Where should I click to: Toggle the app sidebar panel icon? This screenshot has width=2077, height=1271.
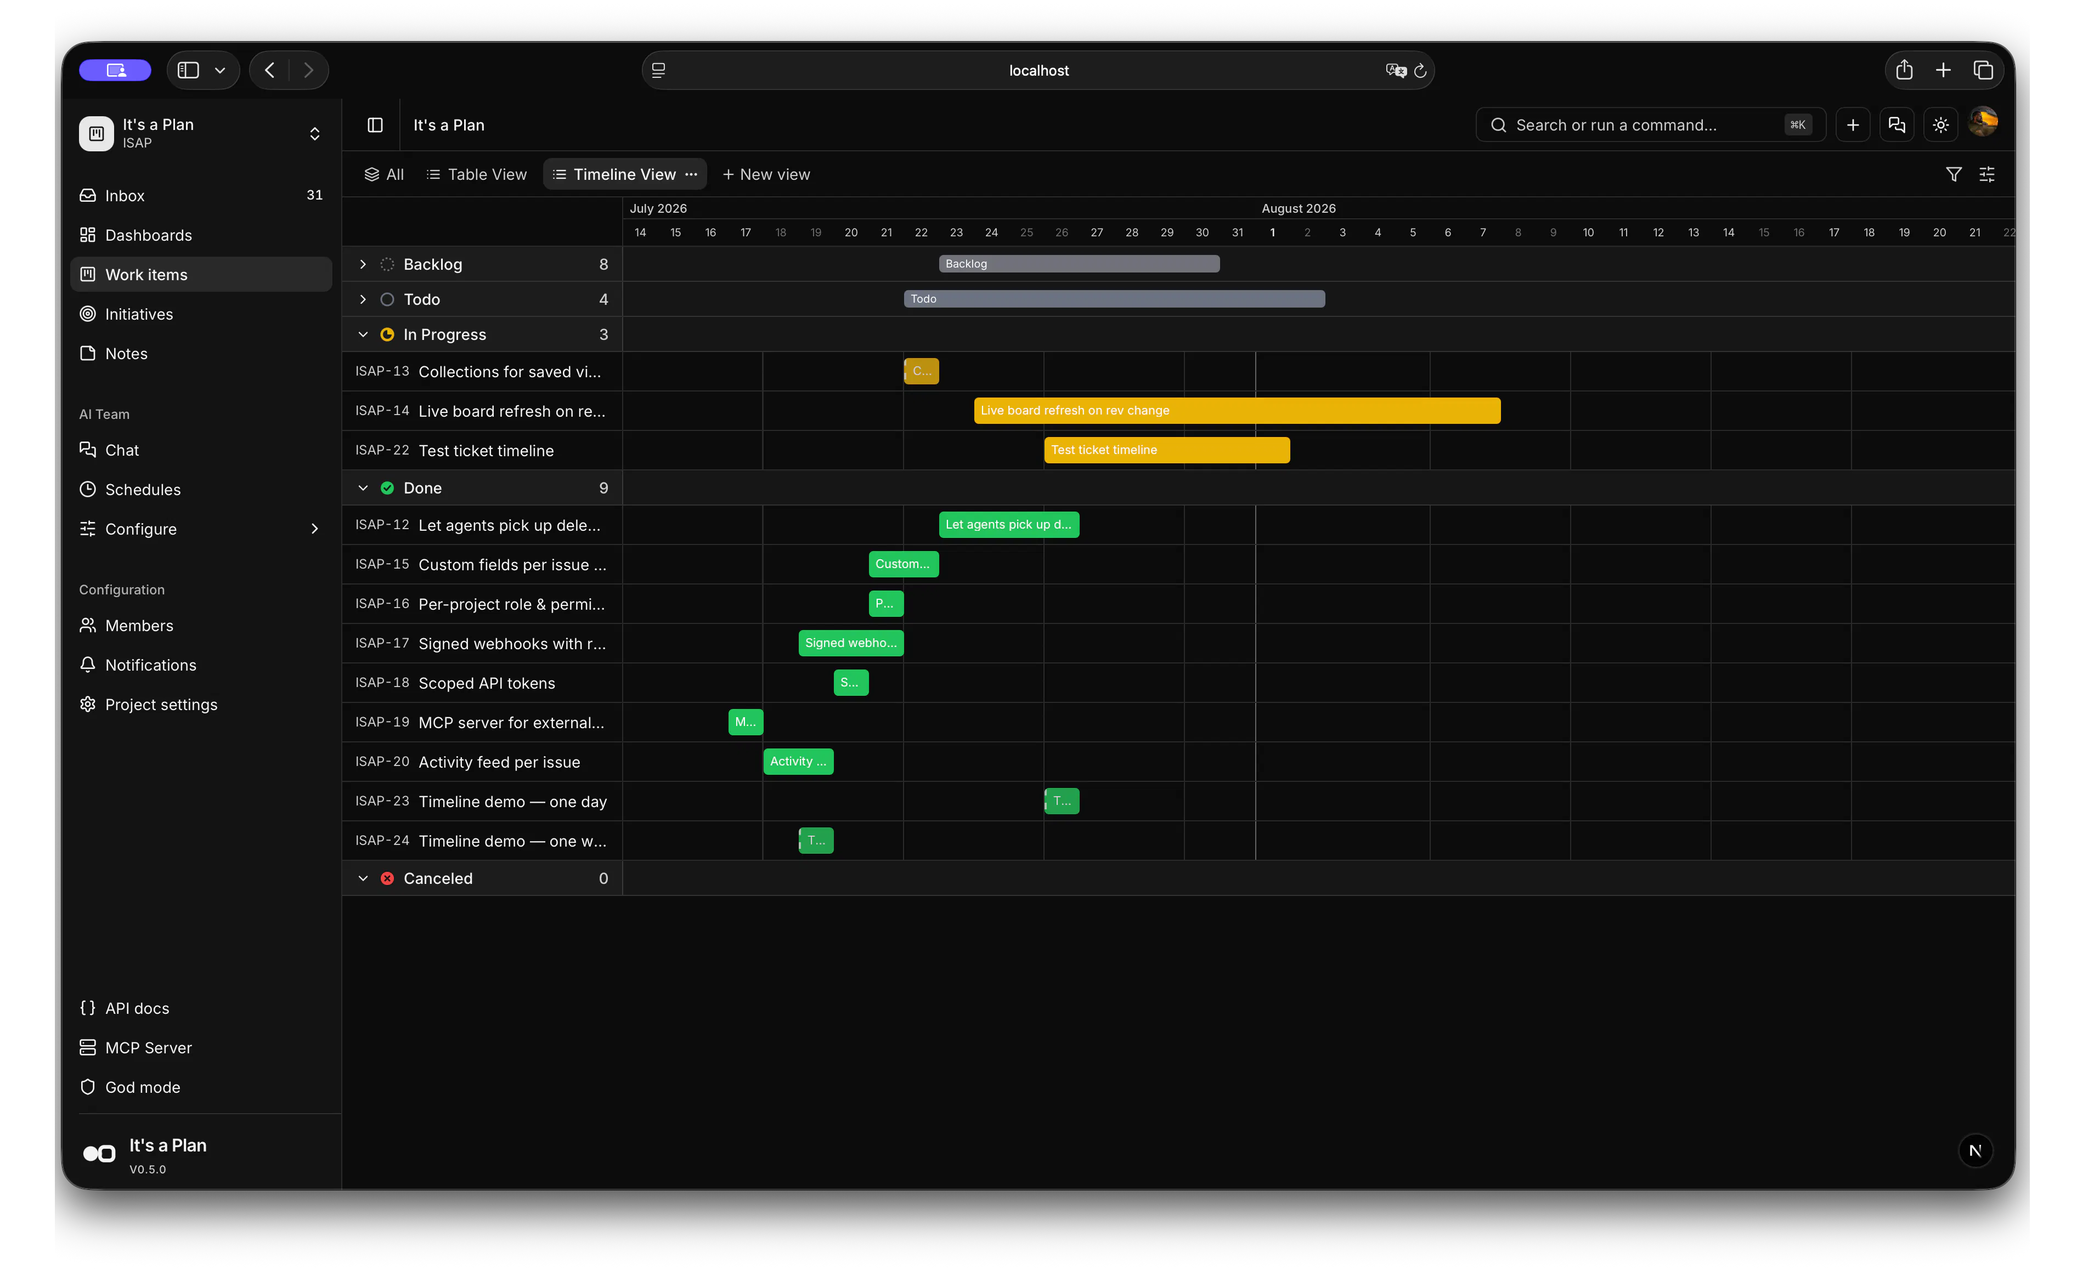tap(375, 124)
